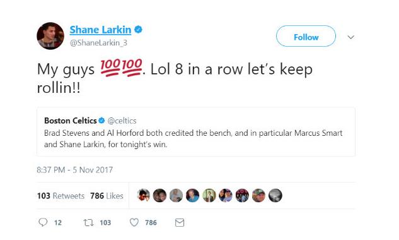Open Shane Larkin's profile avatar

(x=50, y=36)
